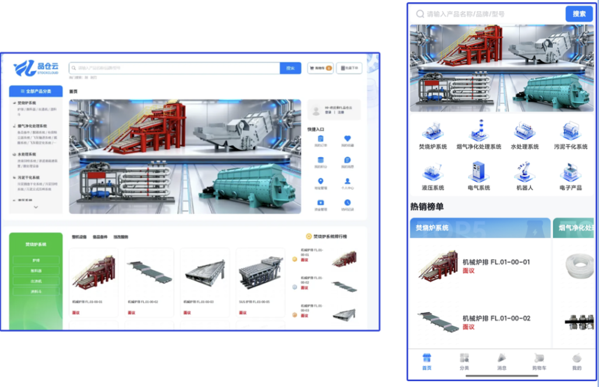599x387 pixels.
Task: Tap the 污泥干化系统 category icon
Action: [570, 131]
